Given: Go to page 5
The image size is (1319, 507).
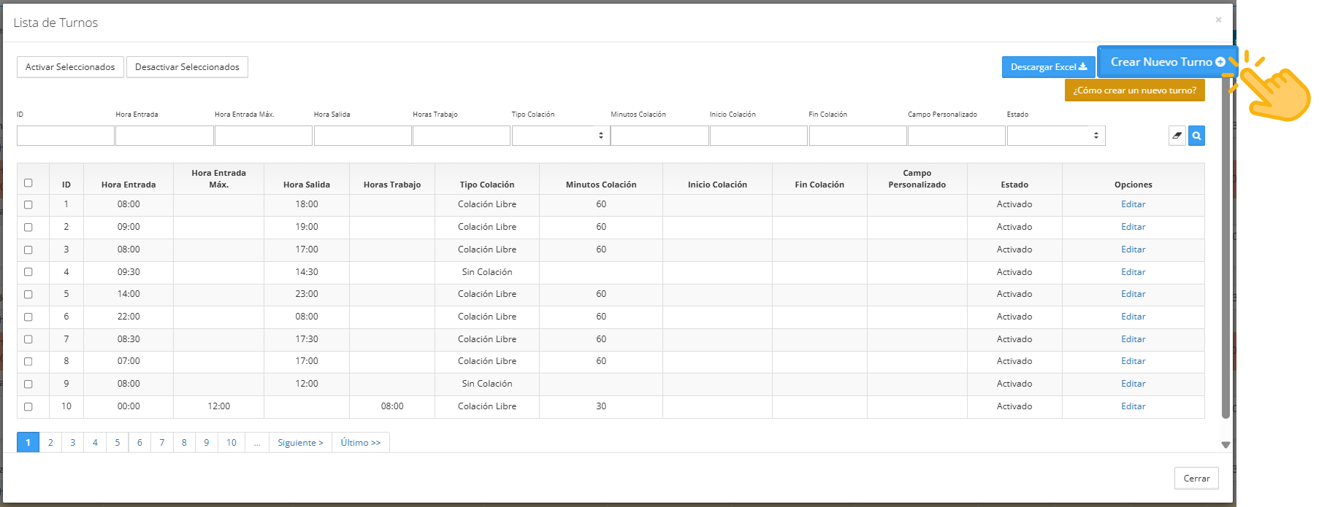Looking at the screenshot, I should 118,443.
